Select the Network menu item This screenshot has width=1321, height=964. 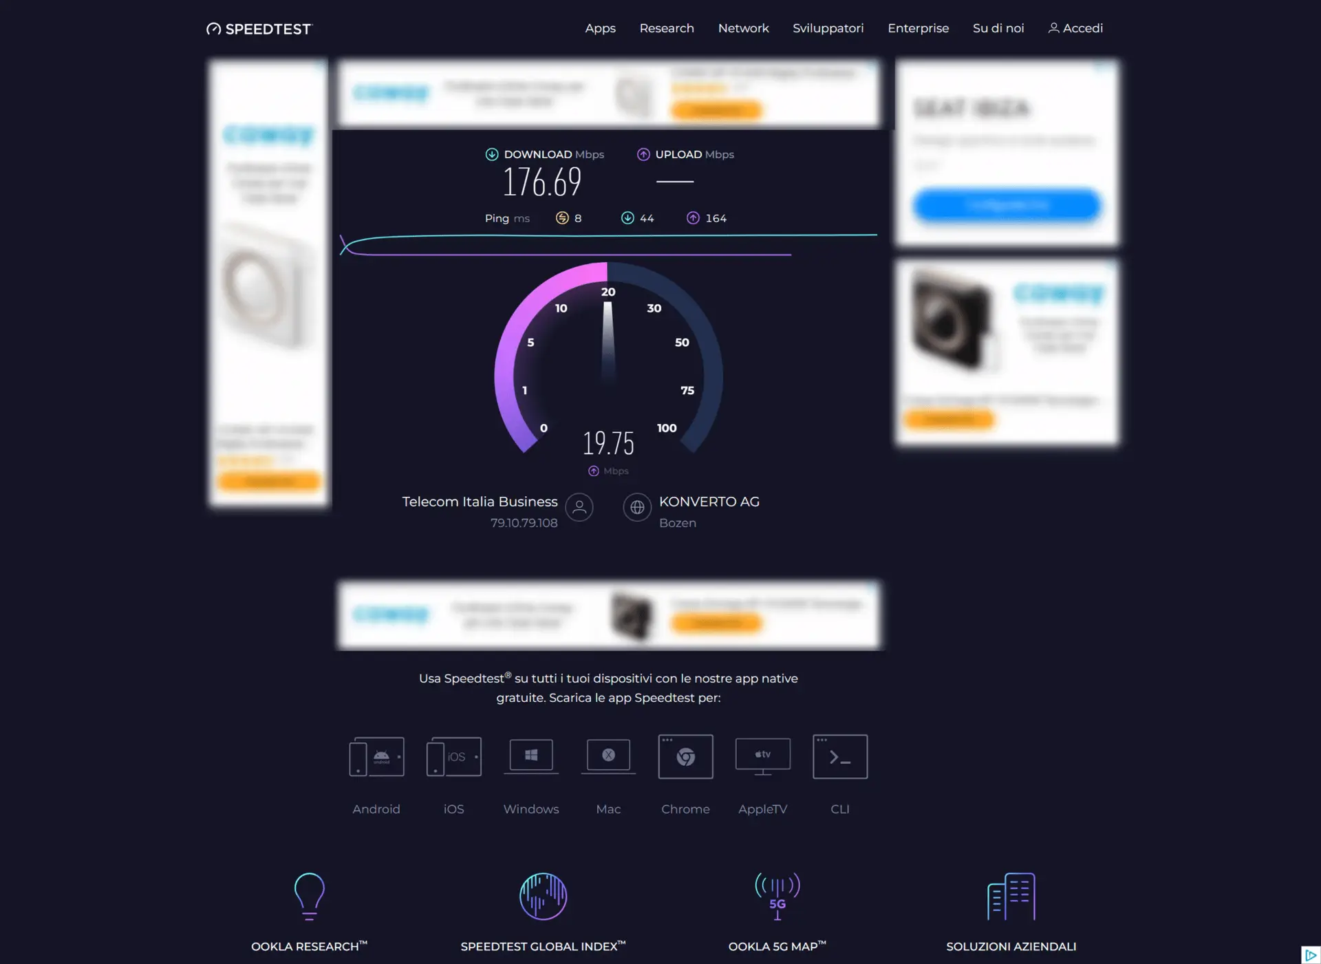[742, 28]
